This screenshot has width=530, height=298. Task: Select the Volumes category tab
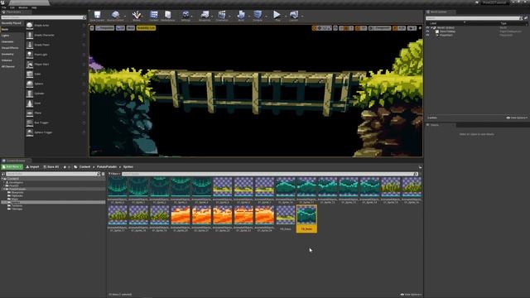pyautogui.click(x=7, y=60)
